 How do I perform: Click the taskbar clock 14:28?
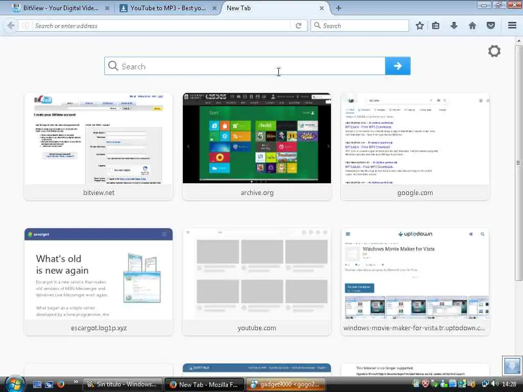tap(509, 384)
